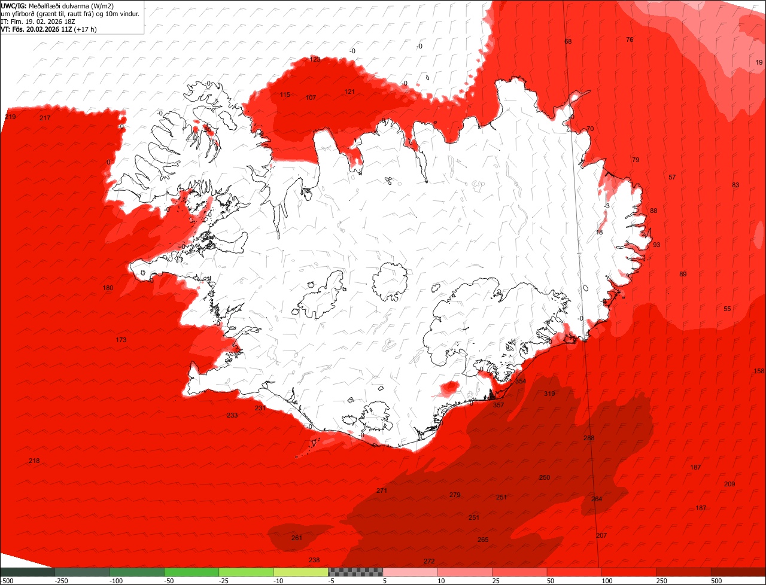Image resolution: width=766 pixels, height=585 pixels.
Task: Click the initial time "IT: Fim. 19. 02. 2026 18Z"
Action: click(39, 22)
